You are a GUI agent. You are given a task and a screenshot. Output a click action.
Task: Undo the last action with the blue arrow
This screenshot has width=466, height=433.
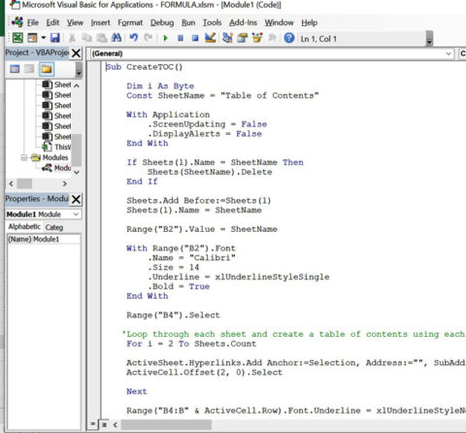(133, 38)
